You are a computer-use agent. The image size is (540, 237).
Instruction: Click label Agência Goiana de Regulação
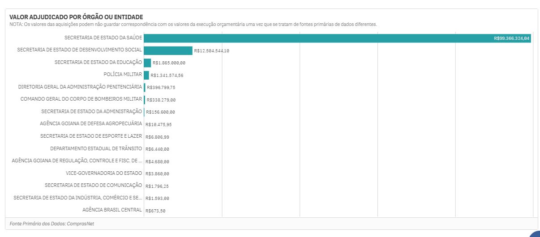point(77,160)
